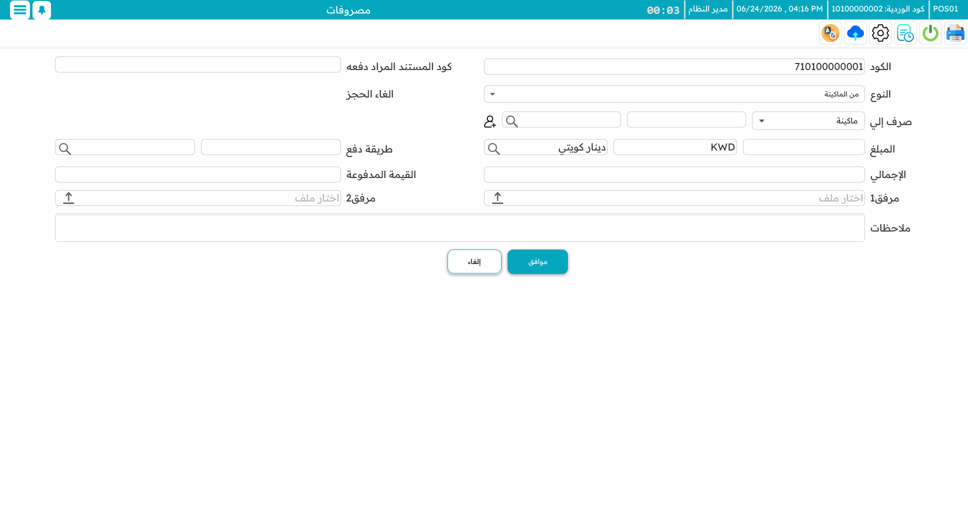Click the cloud upload icon
The width and height of the screenshot is (968, 524).
pos(855,33)
